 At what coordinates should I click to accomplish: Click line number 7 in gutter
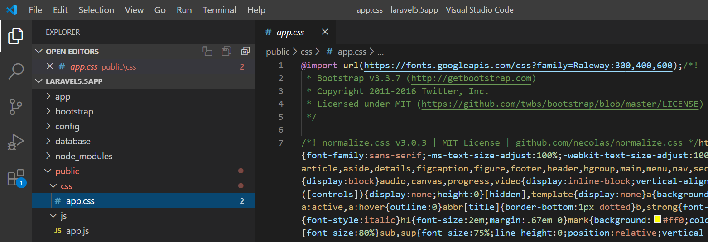(x=281, y=143)
